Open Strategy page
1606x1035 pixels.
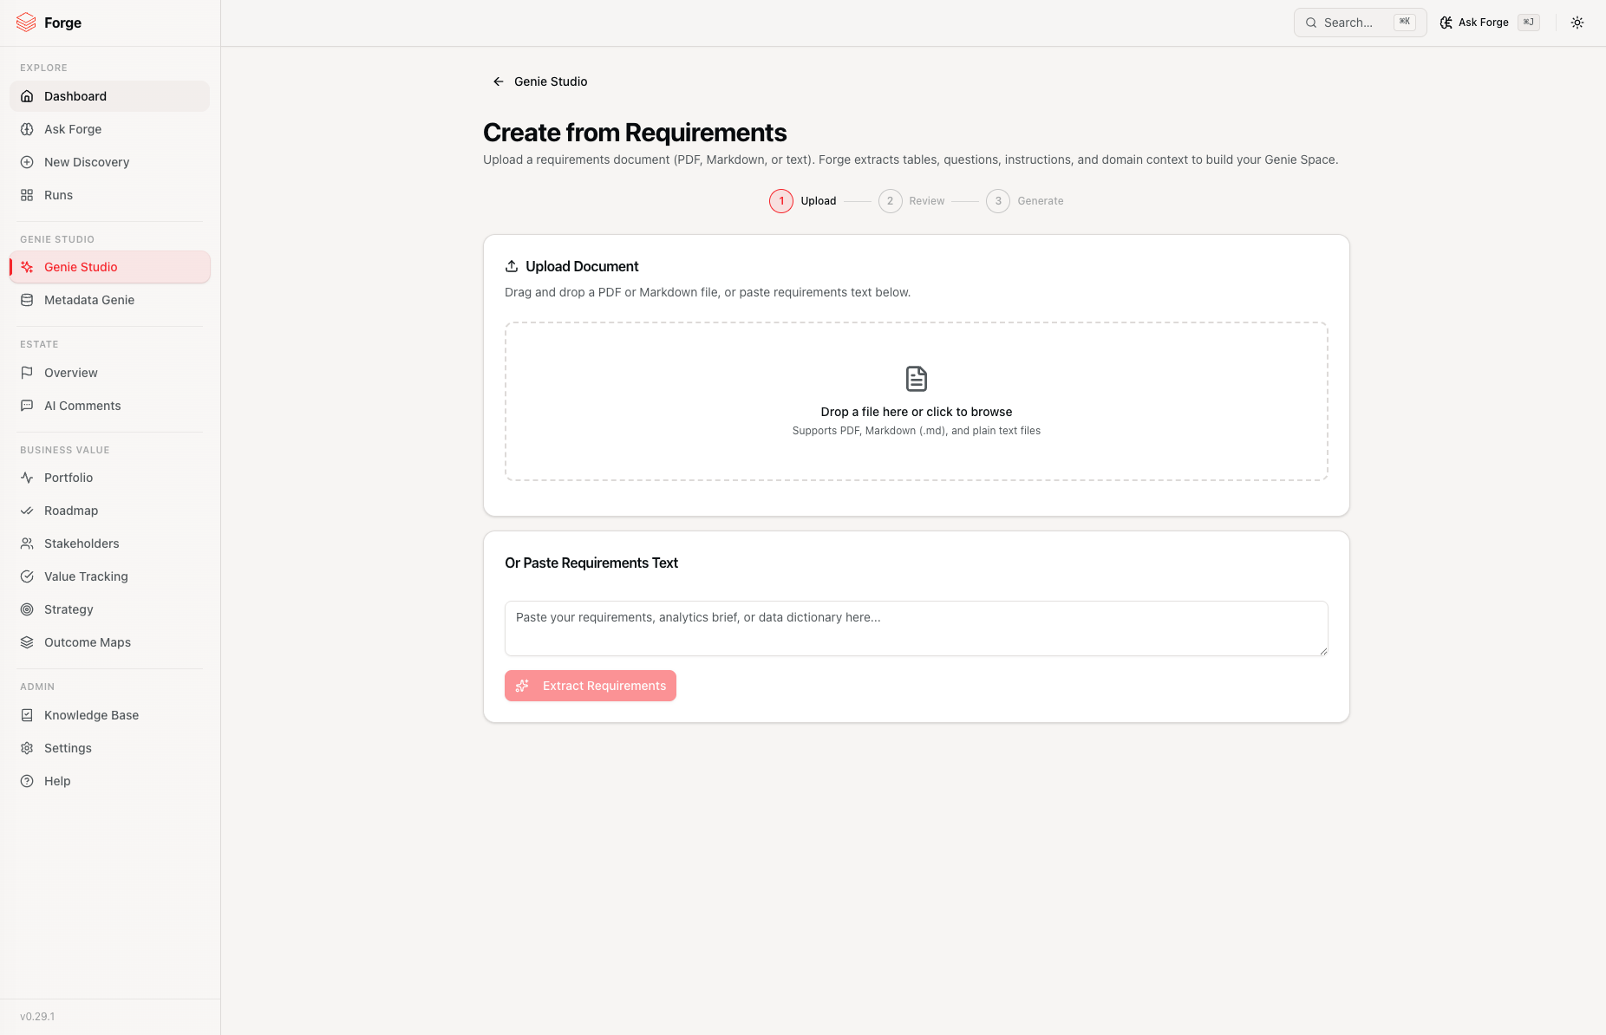click(109, 609)
